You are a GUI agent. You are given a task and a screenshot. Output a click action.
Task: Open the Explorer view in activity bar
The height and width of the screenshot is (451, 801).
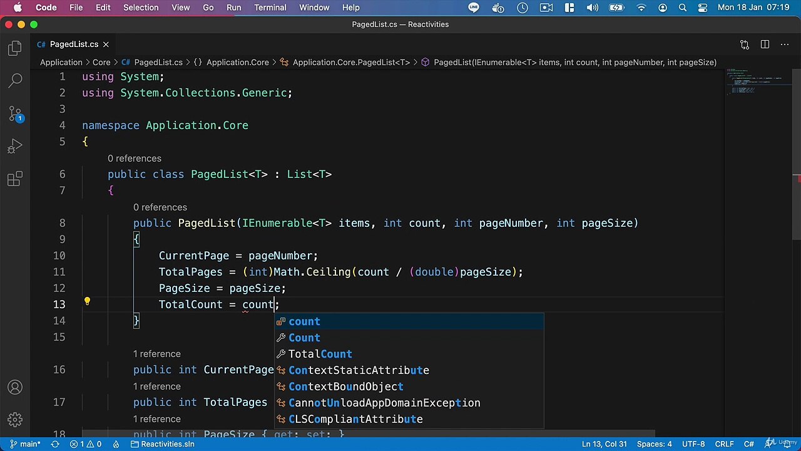pyautogui.click(x=15, y=48)
